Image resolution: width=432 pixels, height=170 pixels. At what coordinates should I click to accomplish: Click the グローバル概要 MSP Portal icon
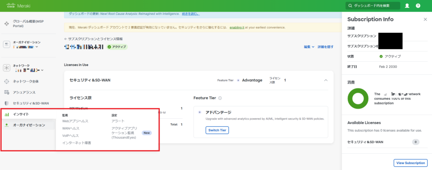[7, 24]
